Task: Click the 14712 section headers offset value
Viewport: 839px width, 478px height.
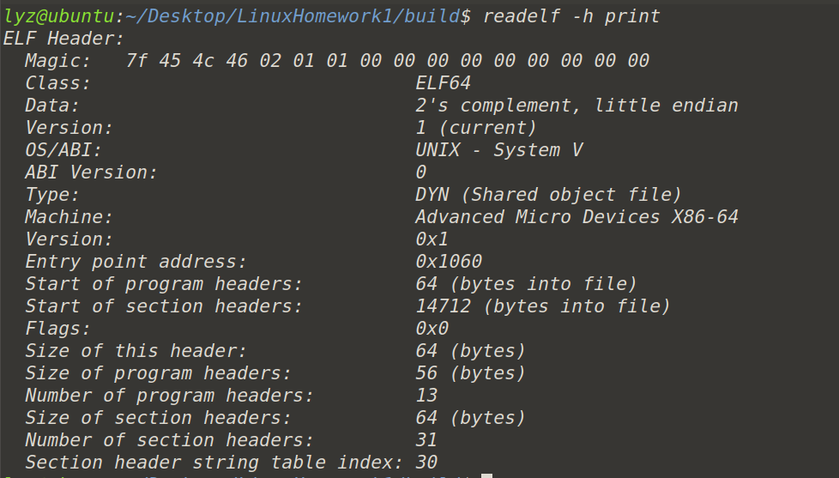Action: pos(443,306)
